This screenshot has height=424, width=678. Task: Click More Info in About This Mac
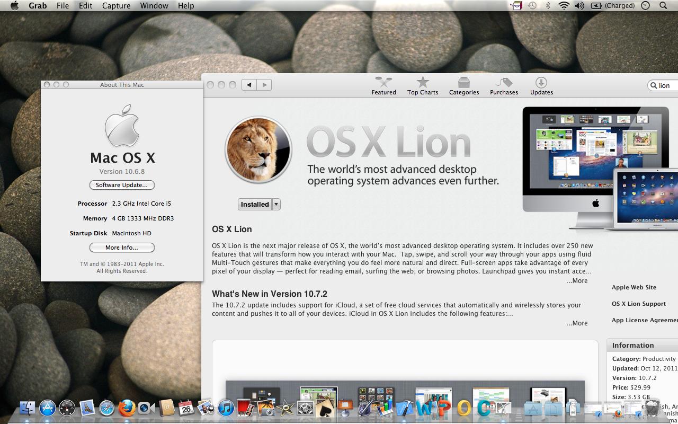point(122,248)
